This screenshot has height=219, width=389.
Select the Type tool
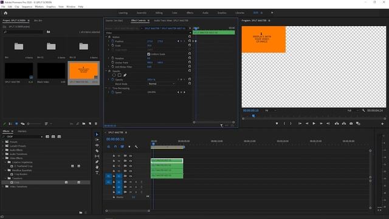97,173
